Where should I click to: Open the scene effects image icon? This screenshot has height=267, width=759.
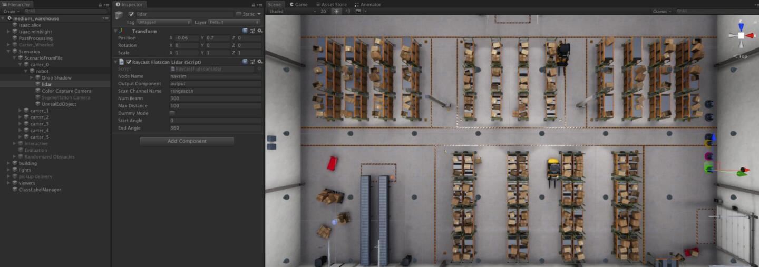coord(359,11)
